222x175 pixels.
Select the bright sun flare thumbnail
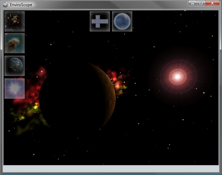[x=15, y=89]
